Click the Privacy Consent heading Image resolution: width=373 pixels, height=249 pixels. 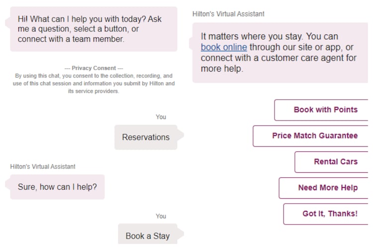[x=94, y=68]
